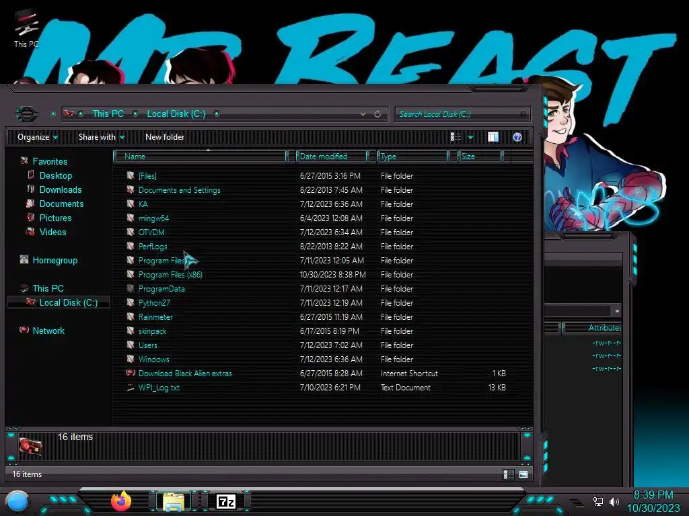Select This PC in navigation pane
This screenshot has height=516, width=689.
point(48,288)
